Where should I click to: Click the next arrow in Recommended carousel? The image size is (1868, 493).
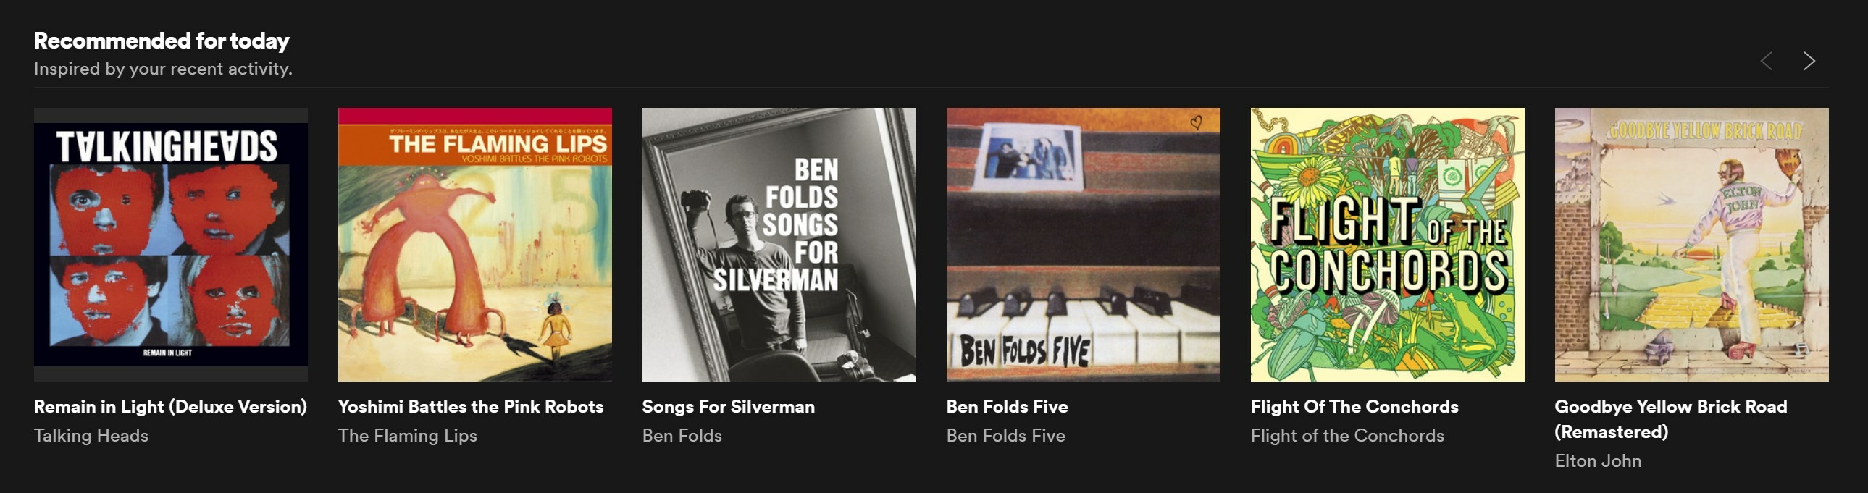coord(1809,61)
